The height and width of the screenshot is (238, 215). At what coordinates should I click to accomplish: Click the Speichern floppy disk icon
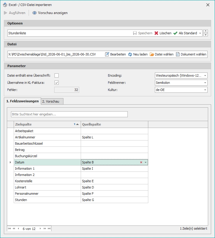(x=135, y=33)
